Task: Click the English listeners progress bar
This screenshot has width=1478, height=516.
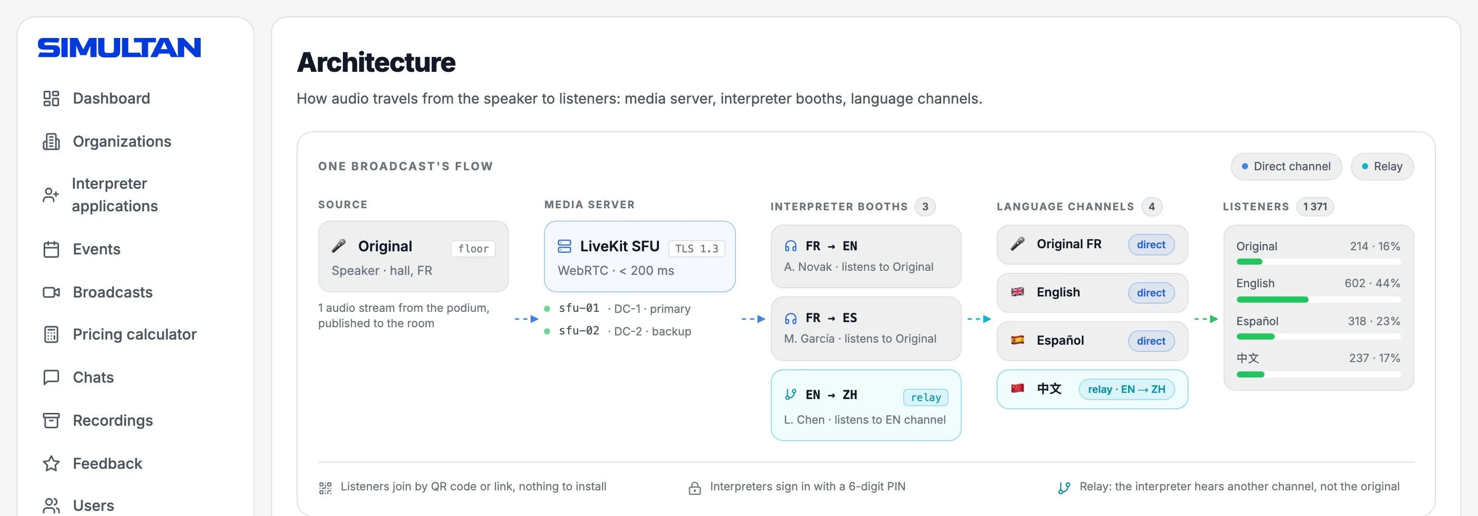Action: (1318, 300)
